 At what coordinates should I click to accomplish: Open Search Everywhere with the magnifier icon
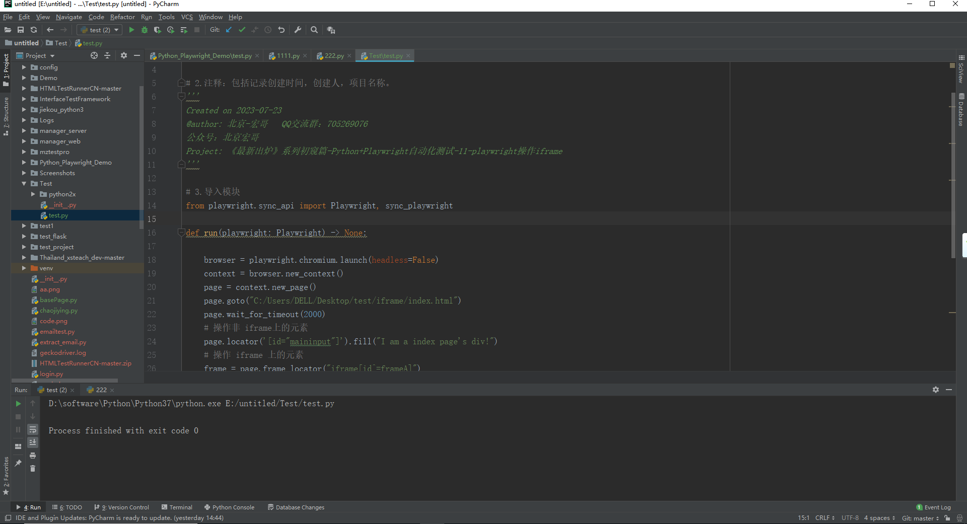click(x=314, y=30)
